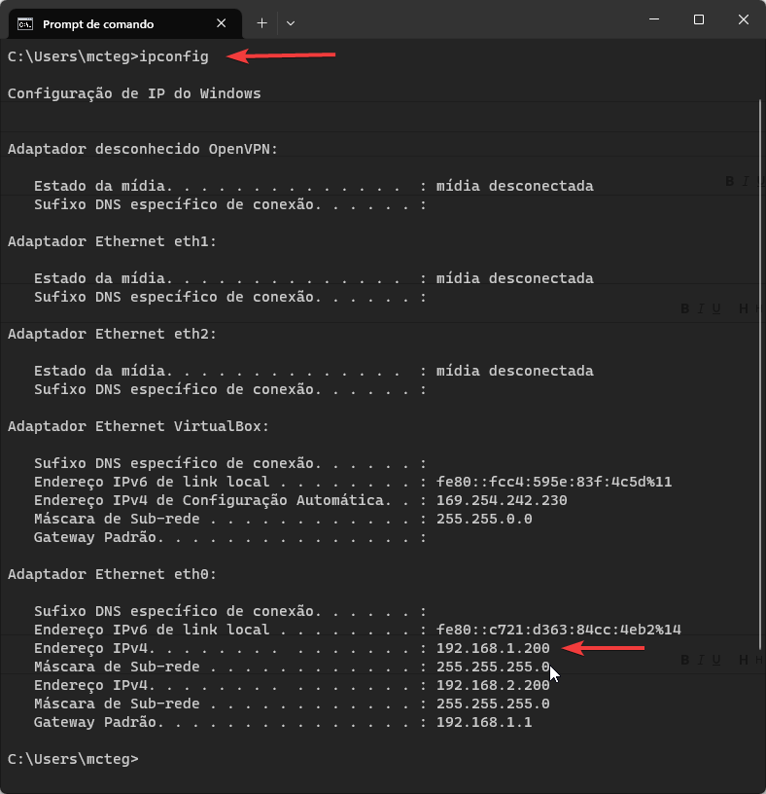Expand the new tab profile dropdown chevron
The image size is (766, 794).
[291, 22]
